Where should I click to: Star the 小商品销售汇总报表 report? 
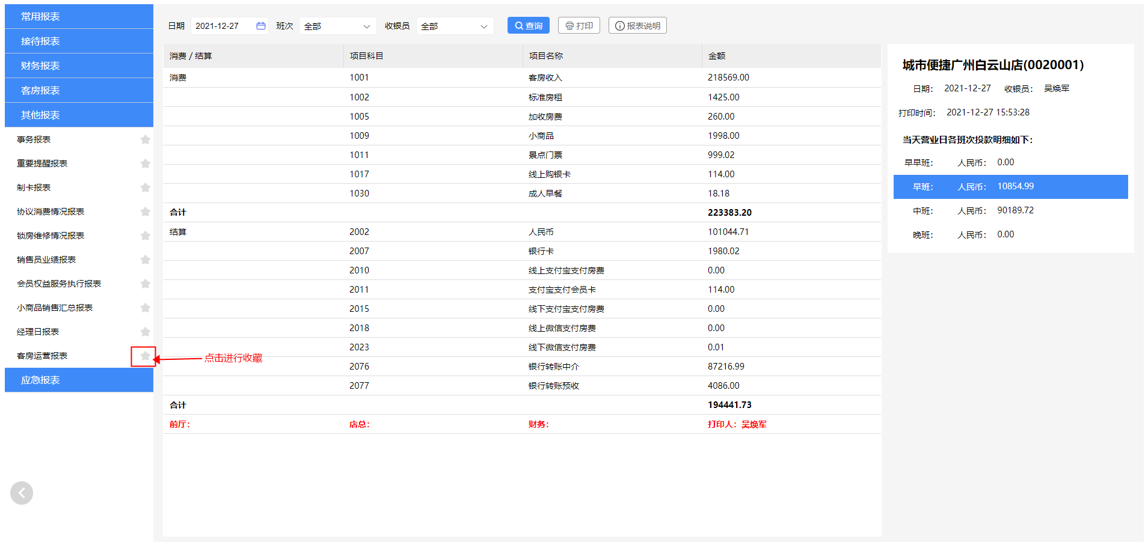[145, 308]
